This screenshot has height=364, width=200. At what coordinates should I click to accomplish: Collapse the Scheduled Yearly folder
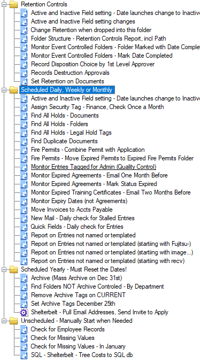point(4,269)
